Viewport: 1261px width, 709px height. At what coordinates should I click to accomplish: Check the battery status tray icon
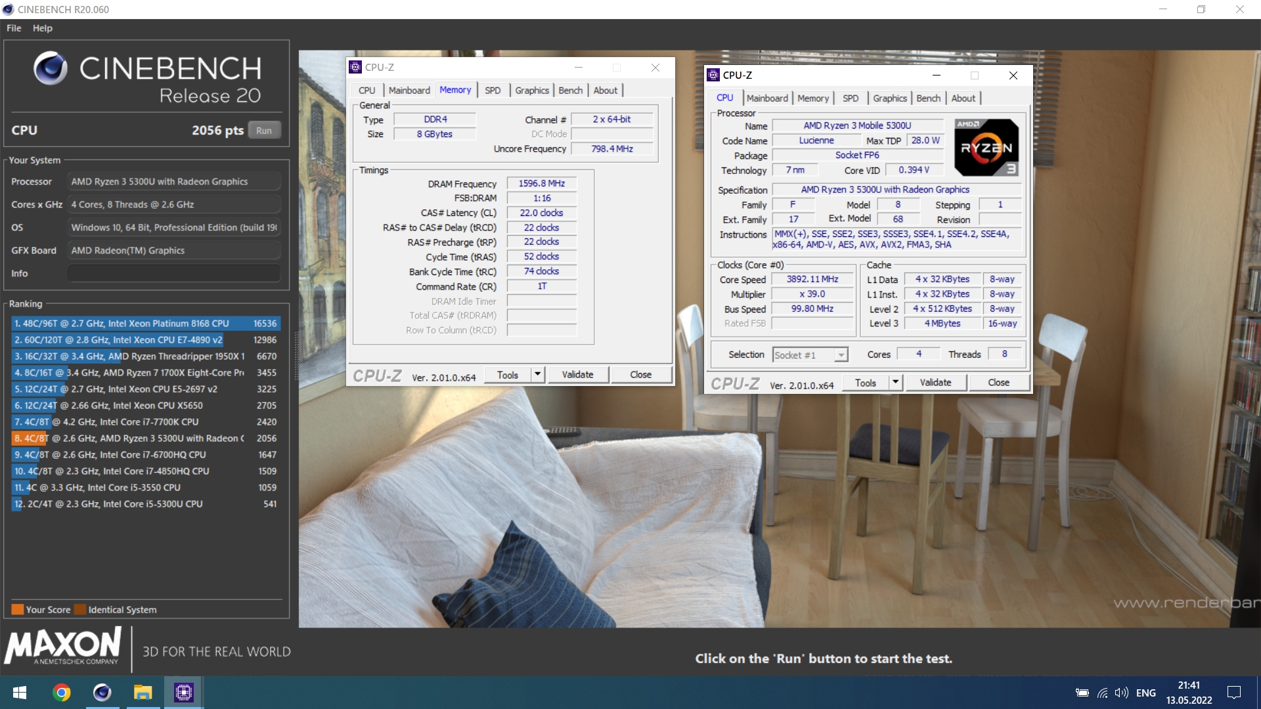[x=1082, y=693]
